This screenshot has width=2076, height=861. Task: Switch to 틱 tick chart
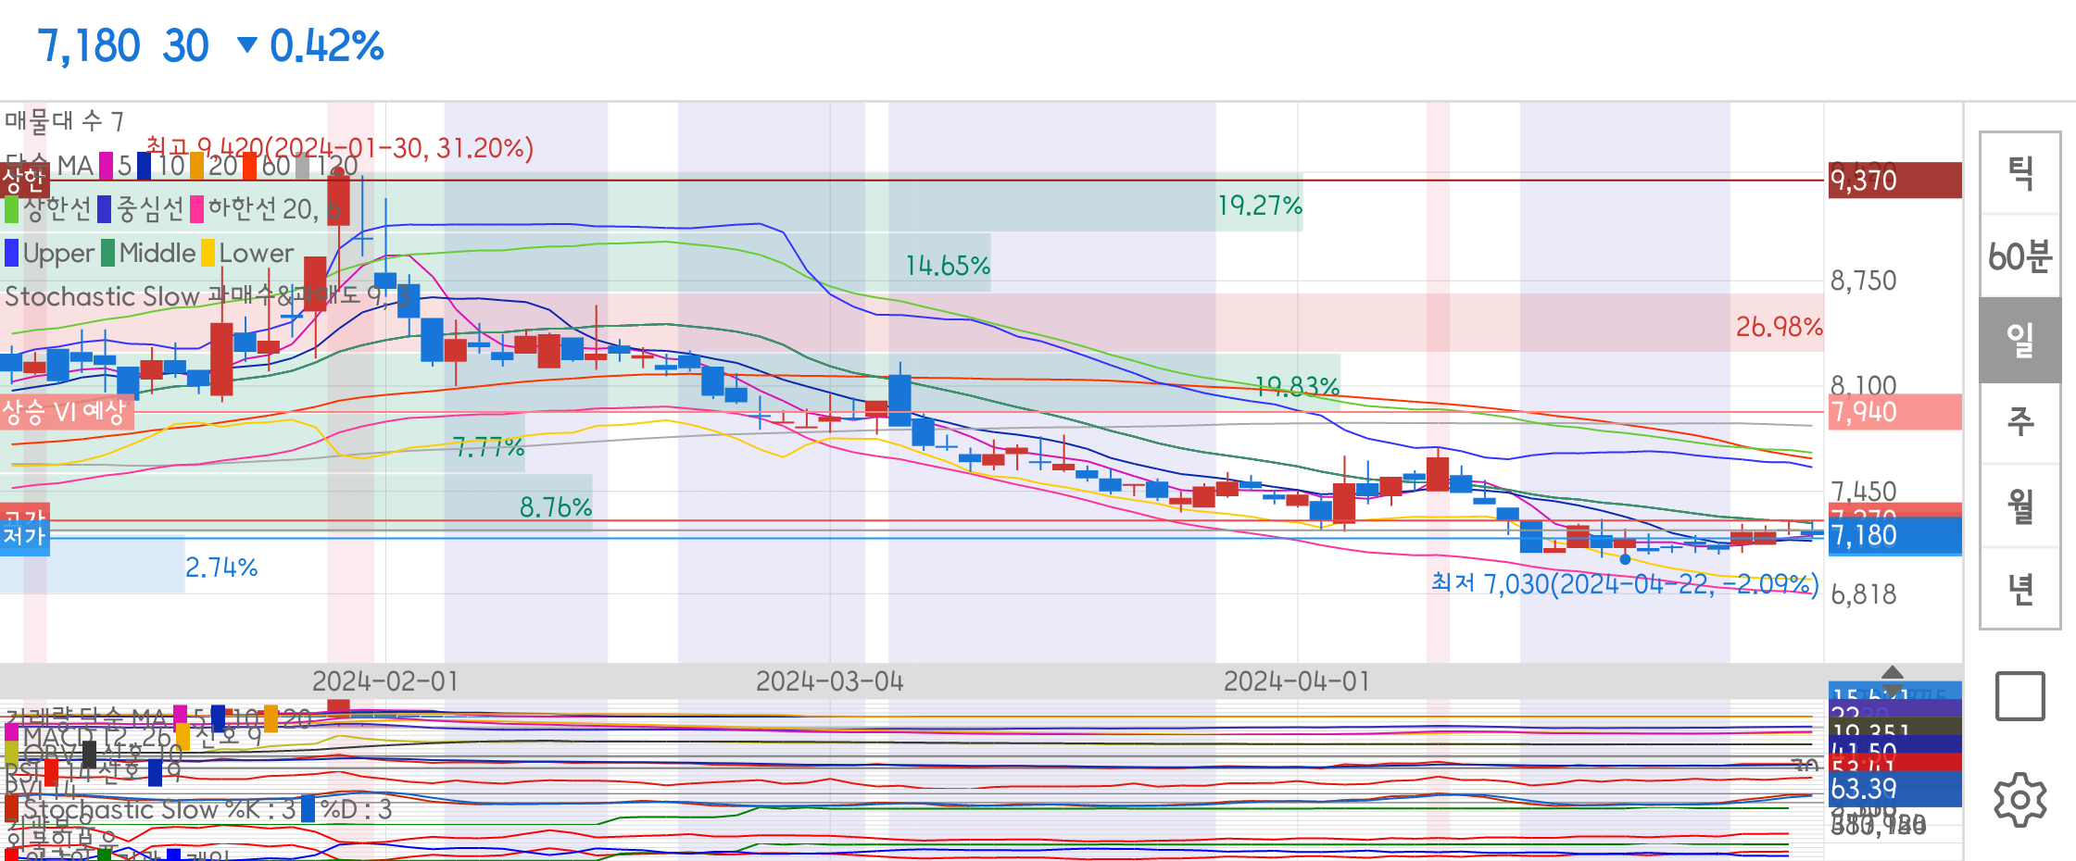pyautogui.click(x=2019, y=173)
